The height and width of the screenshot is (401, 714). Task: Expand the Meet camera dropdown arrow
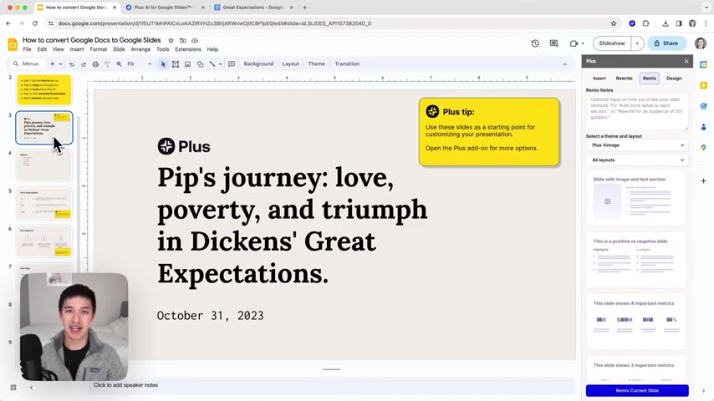click(583, 43)
